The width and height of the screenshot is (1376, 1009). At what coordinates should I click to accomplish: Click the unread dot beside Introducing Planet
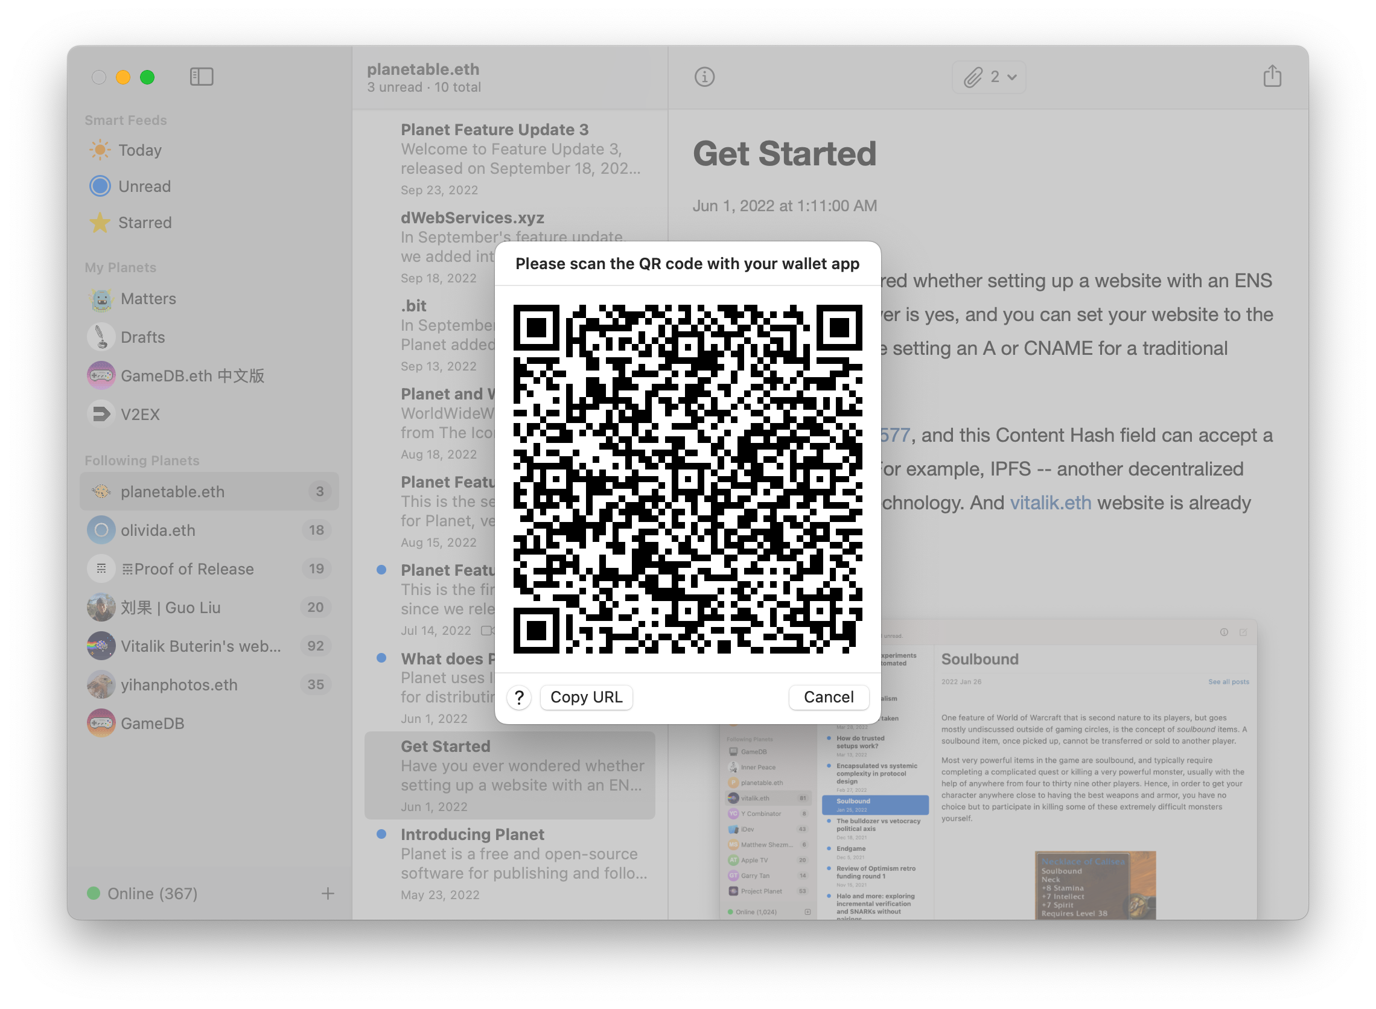pyautogui.click(x=383, y=833)
